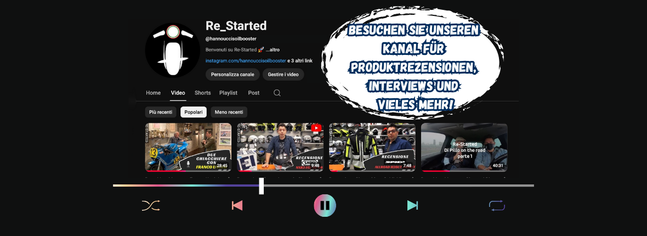Skip to previous track

pos(237,206)
